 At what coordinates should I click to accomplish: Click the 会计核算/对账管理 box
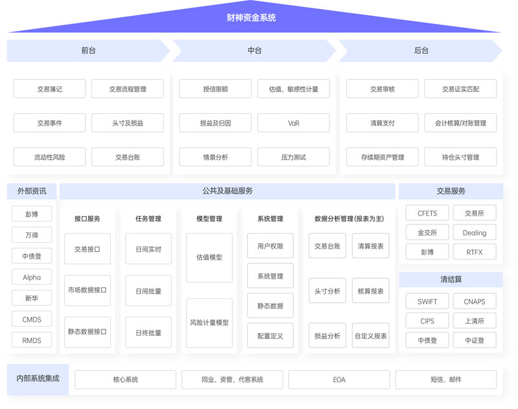tap(460, 123)
